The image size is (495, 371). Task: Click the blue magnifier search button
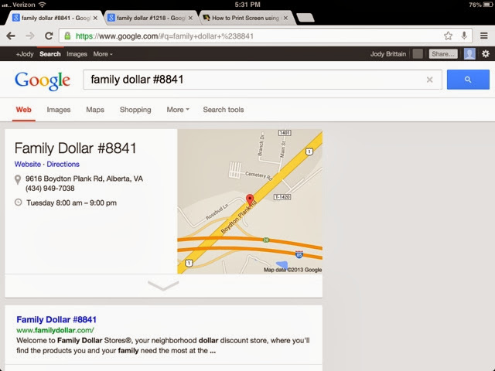click(468, 80)
